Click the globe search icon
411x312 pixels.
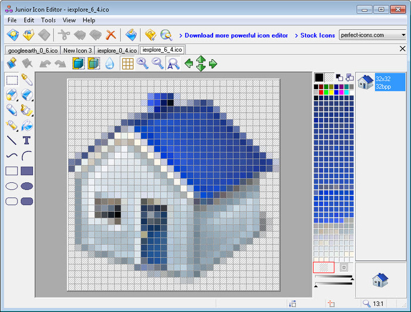(166, 35)
